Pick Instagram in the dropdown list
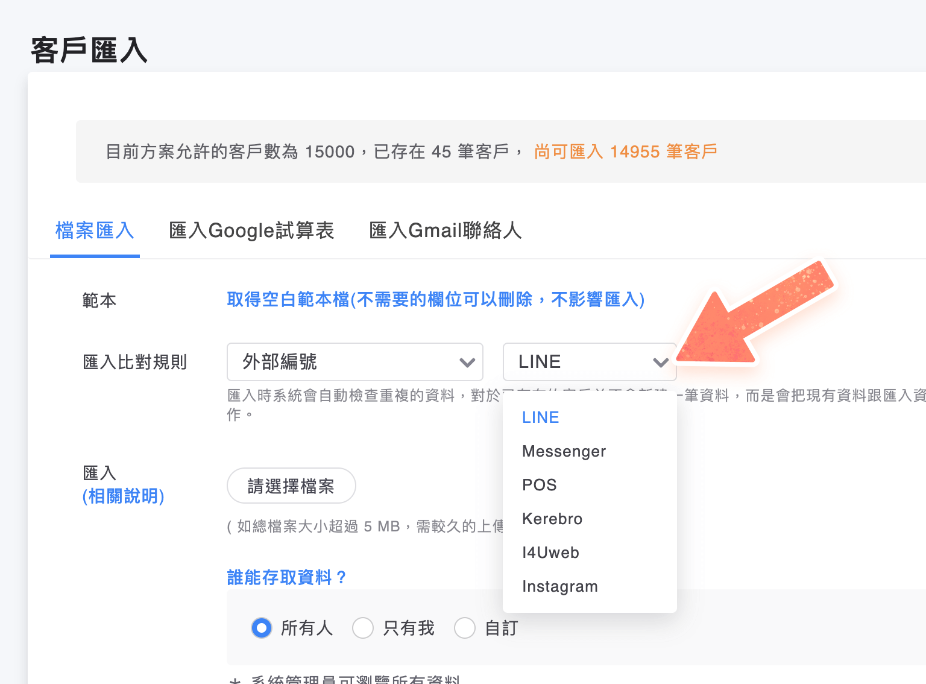Image resolution: width=926 pixels, height=684 pixels. coord(560,586)
